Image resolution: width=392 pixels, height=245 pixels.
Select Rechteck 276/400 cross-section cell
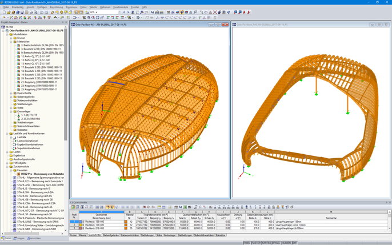[104, 228]
